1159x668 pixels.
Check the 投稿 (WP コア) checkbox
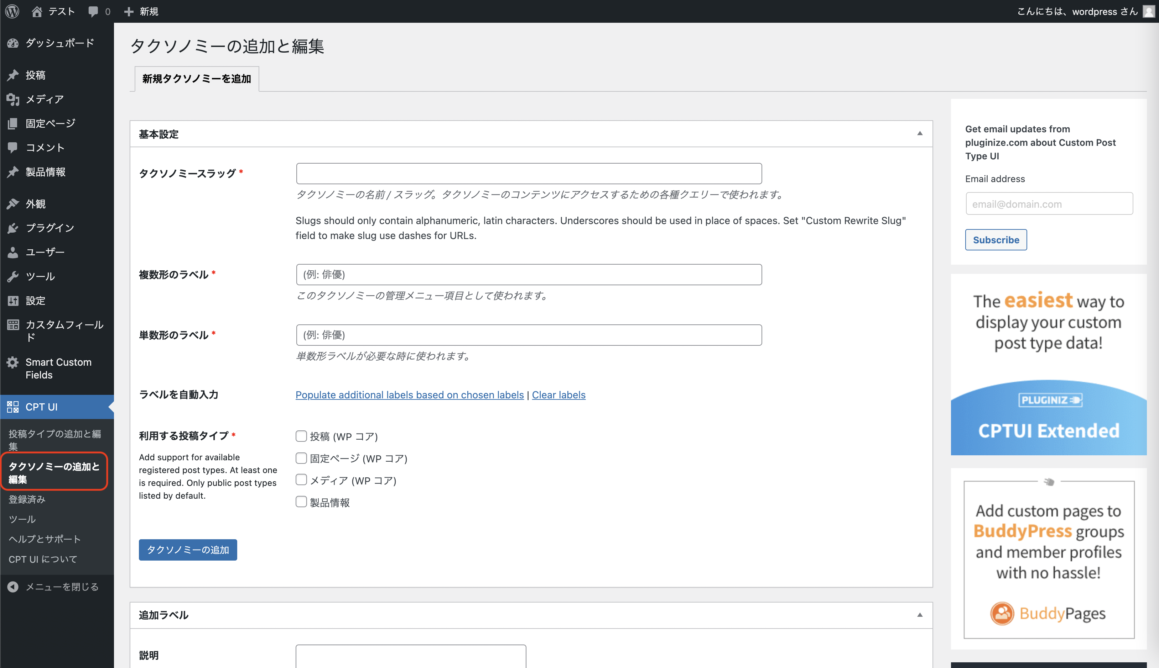click(x=301, y=436)
